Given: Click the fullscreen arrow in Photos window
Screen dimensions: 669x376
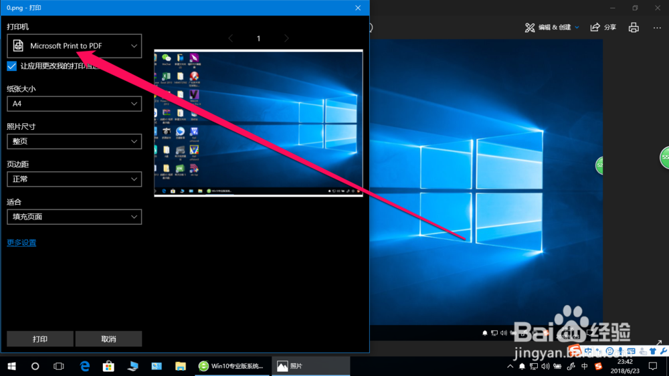Looking at the screenshot, I should (660, 343).
